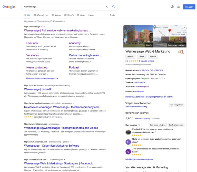Open the Google apps grid icon
The image size is (197, 172).
pyautogui.click(x=179, y=7)
